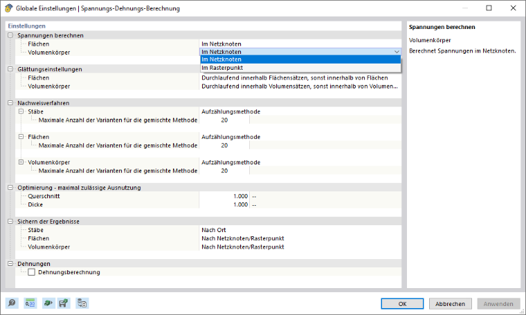Viewport: 526px width, 315px height.
Task: Click Volumenkörper smoothing value 'Durchlaufend innerhalb Volumensätzen'
Action: (300, 86)
